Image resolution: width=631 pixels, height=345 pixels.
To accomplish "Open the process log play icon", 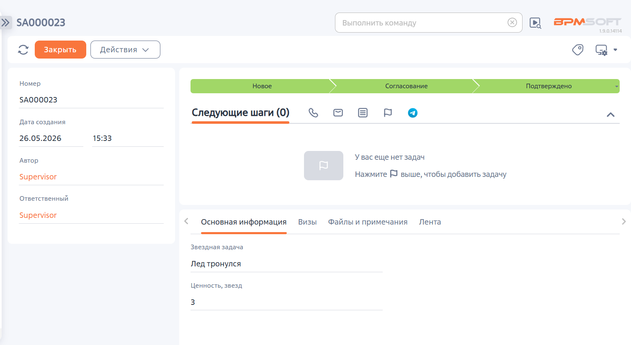I will [535, 23].
